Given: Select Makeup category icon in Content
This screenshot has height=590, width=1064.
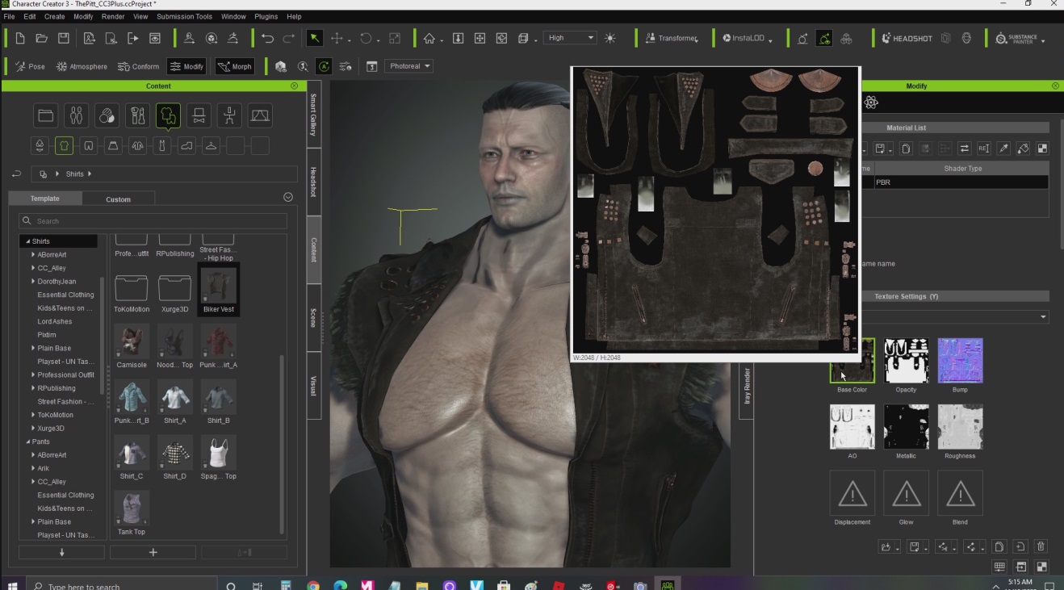Looking at the screenshot, I should pyautogui.click(x=138, y=116).
